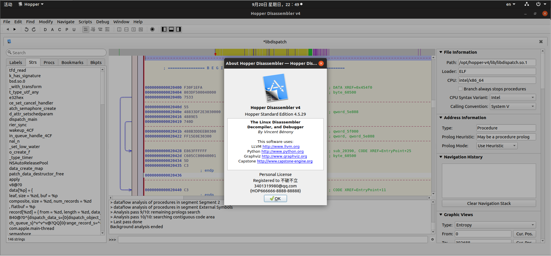Open the Prolog Mode dropdown

497,146
